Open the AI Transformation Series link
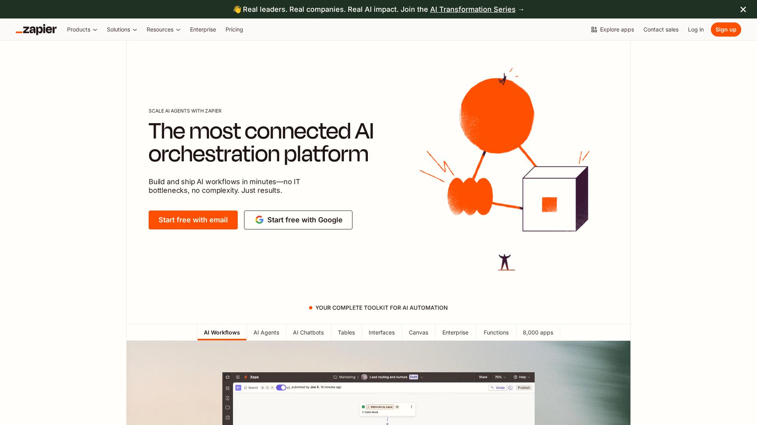Screen dimensions: 757x425 click(473, 9)
